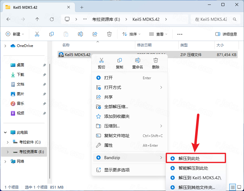Click the back navigation arrow

pyautogui.click(x=8, y=19)
